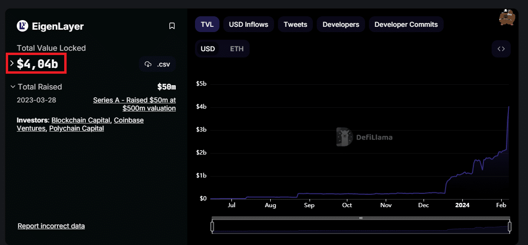Show the Developer Commits chart

(x=406, y=24)
